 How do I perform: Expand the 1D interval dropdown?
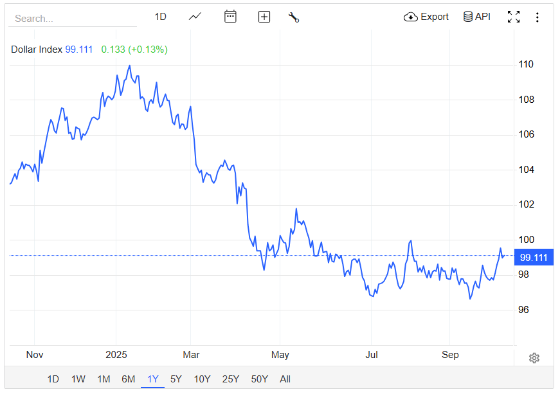click(x=161, y=17)
